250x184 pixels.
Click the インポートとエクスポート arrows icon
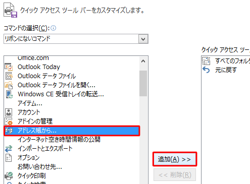(9, 149)
